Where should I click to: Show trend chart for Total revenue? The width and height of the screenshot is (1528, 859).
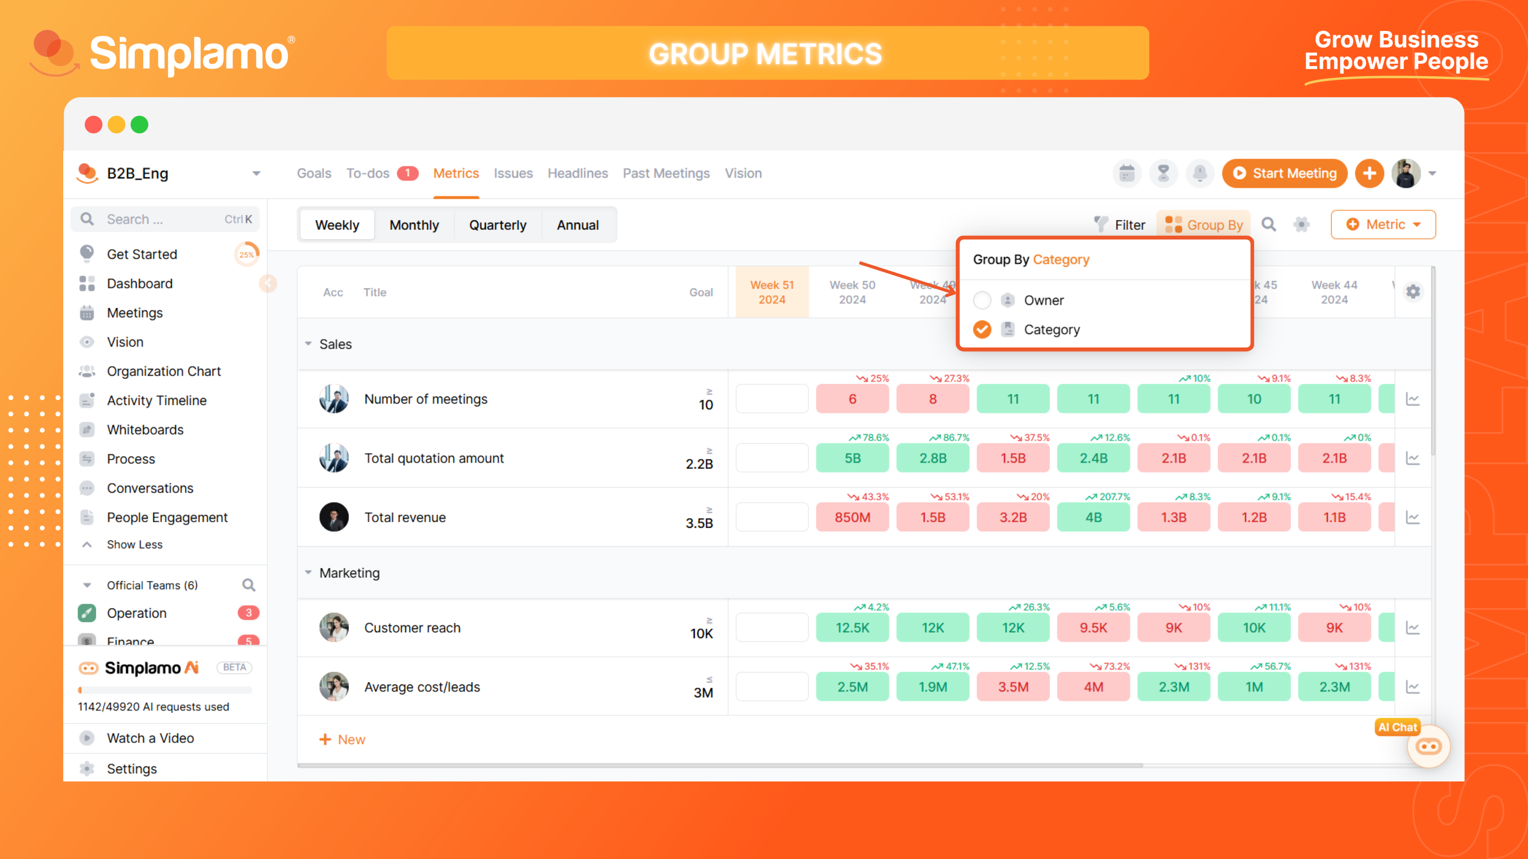tap(1412, 517)
